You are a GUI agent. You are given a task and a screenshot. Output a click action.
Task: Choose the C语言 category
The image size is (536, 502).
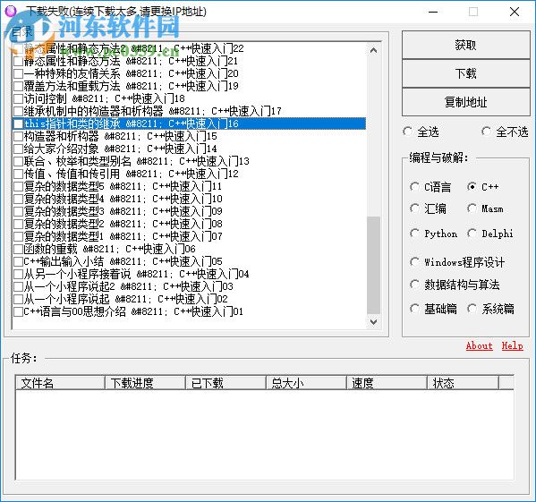point(414,187)
